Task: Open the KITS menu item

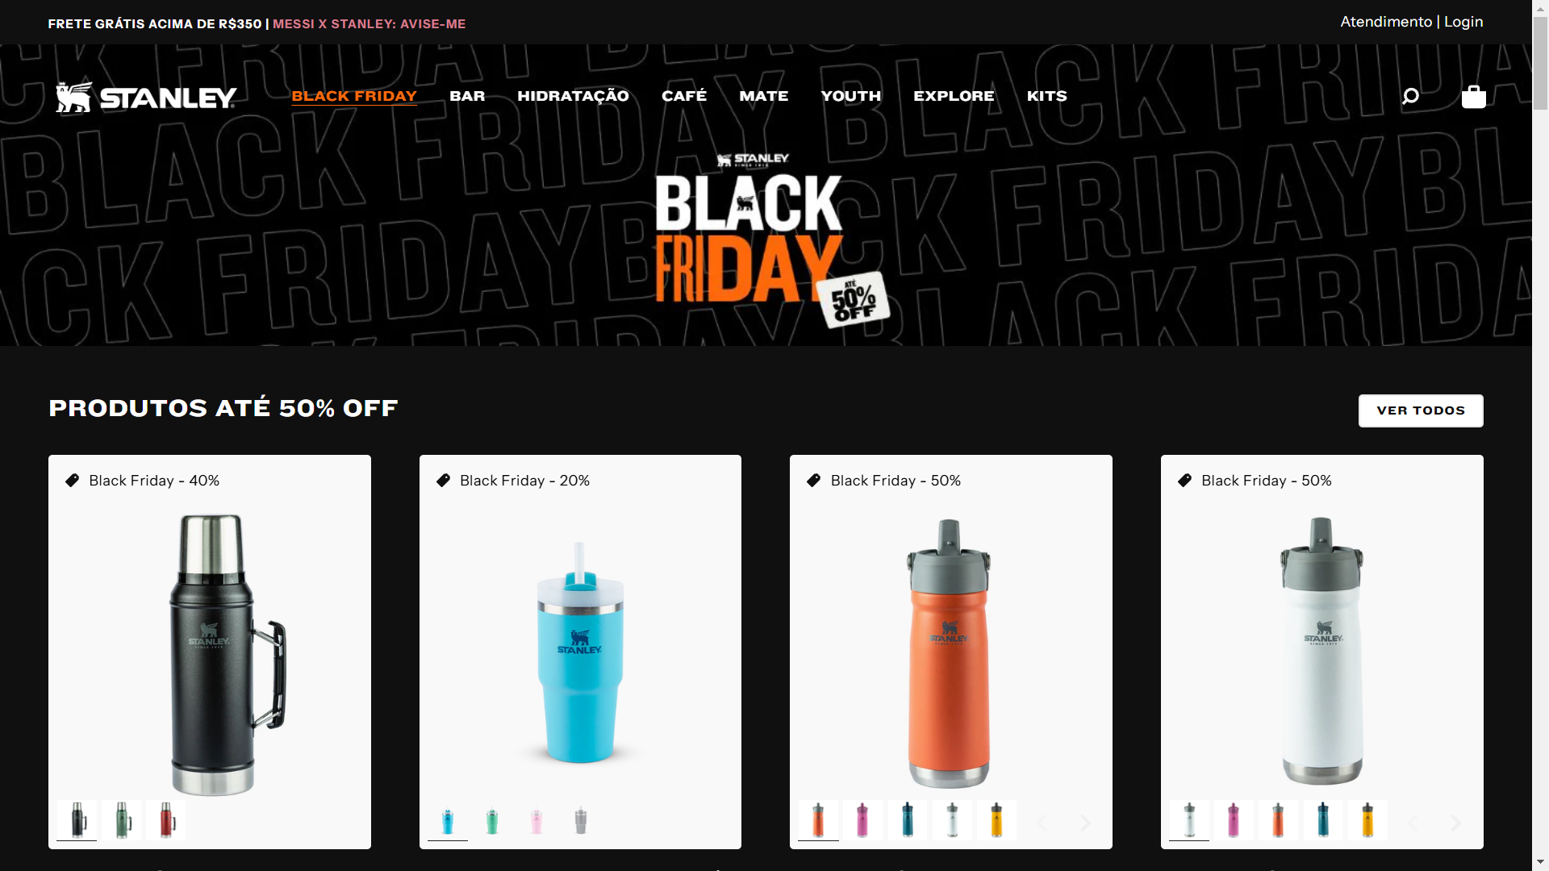Action: tap(1047, 96)
